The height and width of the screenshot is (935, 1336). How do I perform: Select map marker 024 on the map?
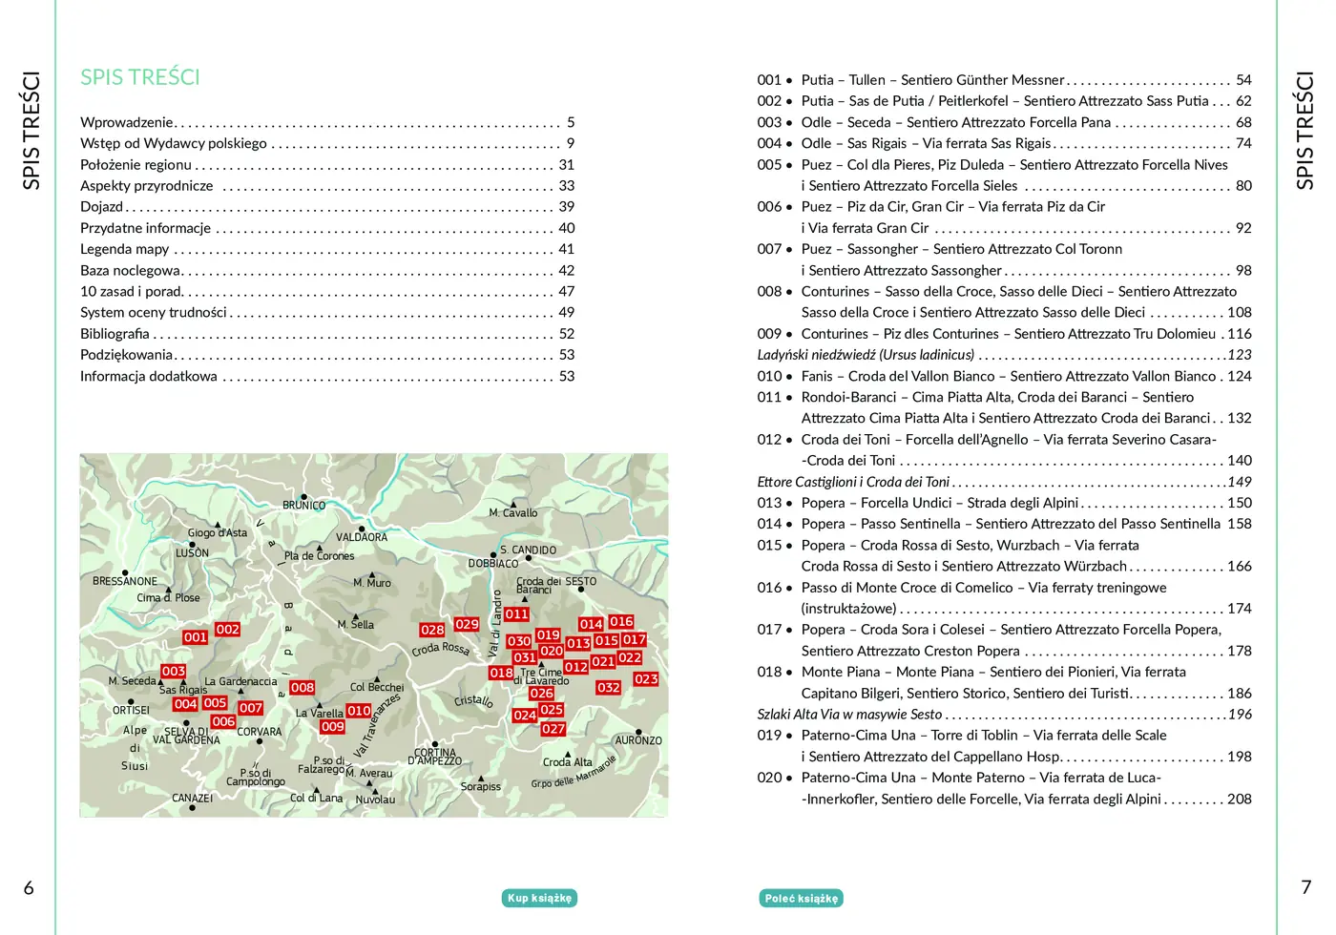tap(525, 715)
